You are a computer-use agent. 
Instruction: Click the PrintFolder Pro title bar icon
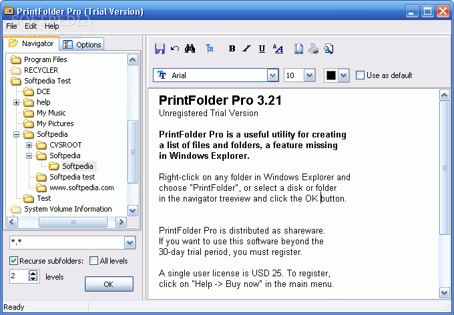9,11
